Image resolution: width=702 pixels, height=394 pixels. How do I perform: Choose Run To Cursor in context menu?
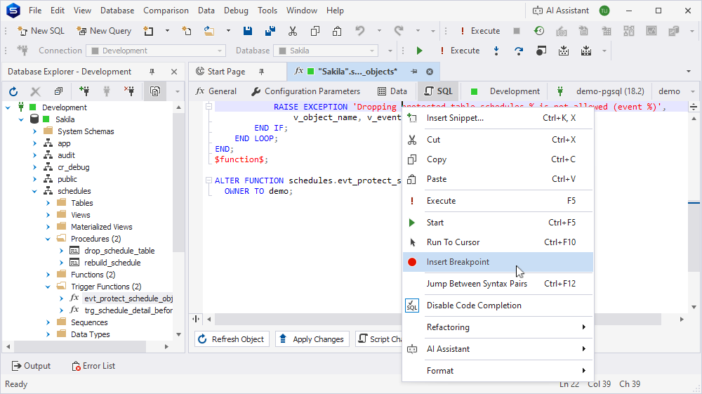498,242
